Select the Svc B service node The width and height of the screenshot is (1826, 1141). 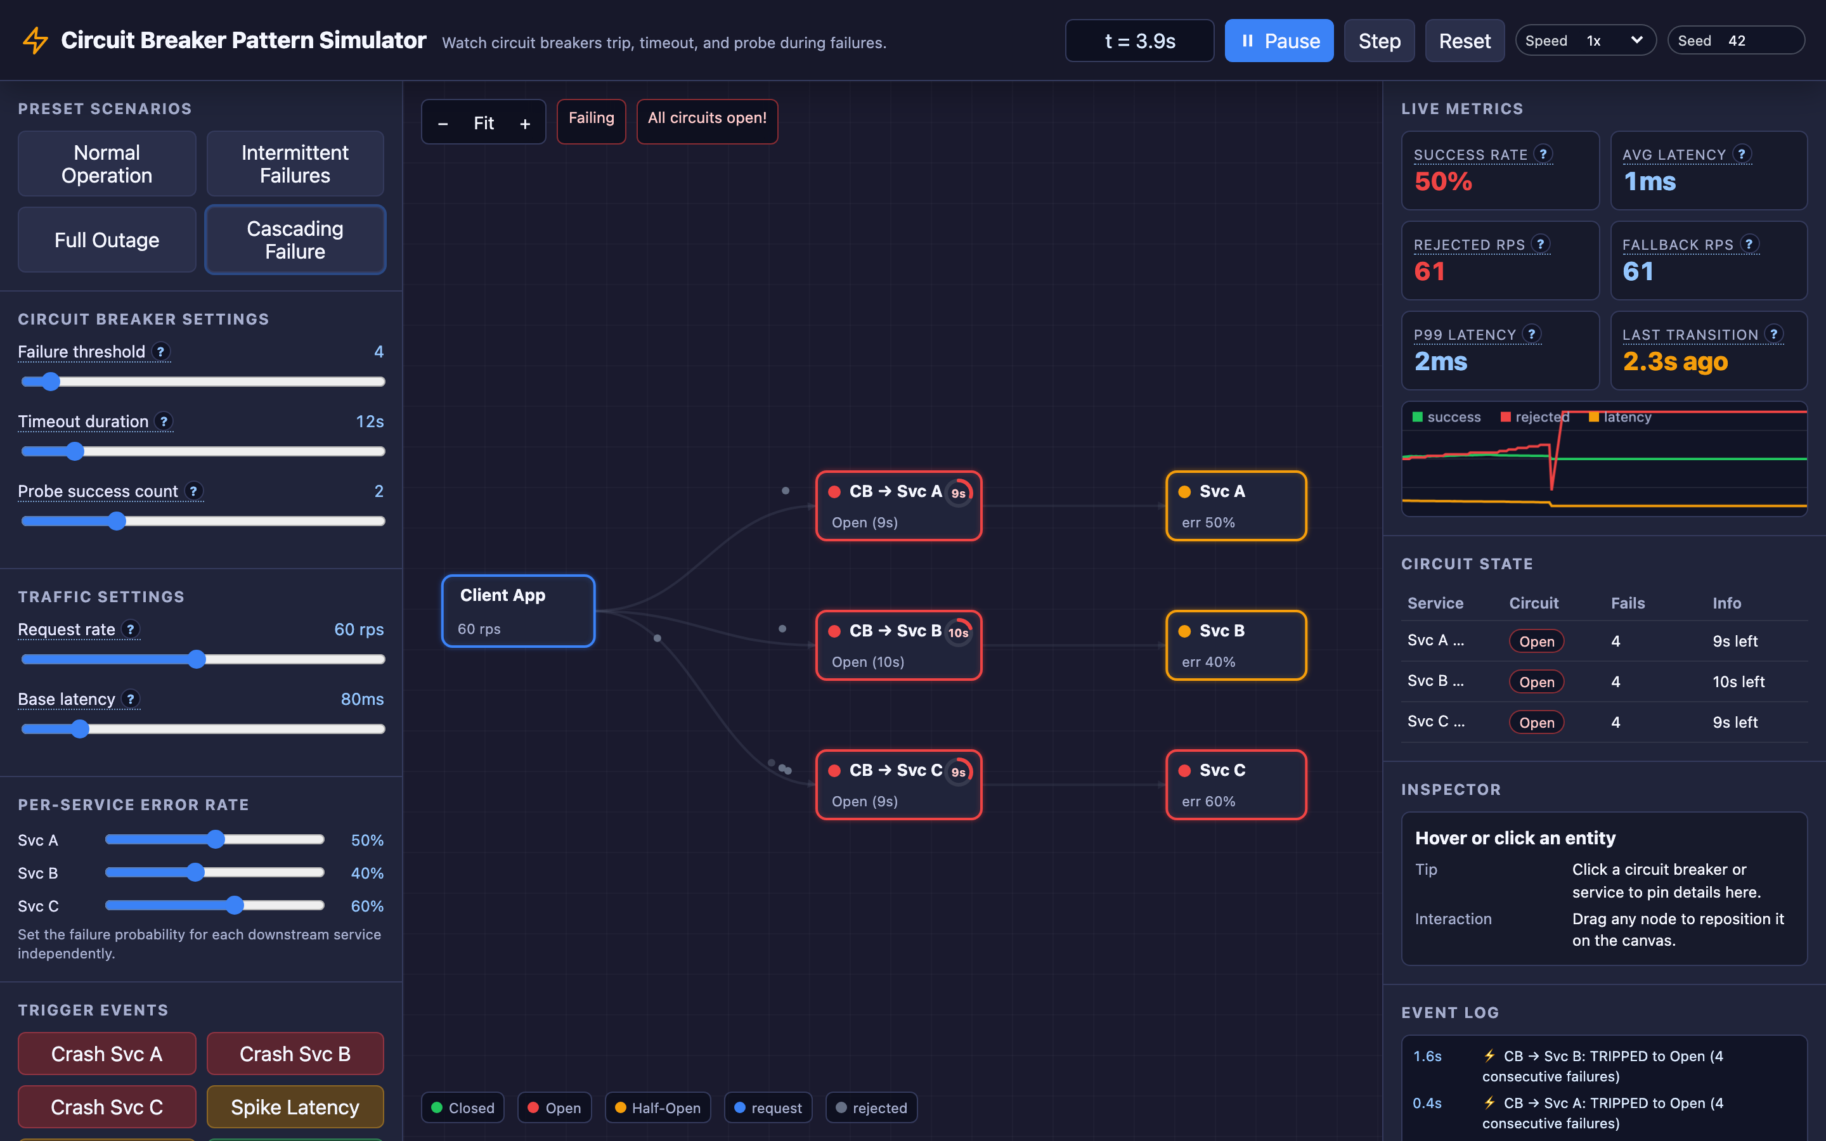tap(1236, 645)
